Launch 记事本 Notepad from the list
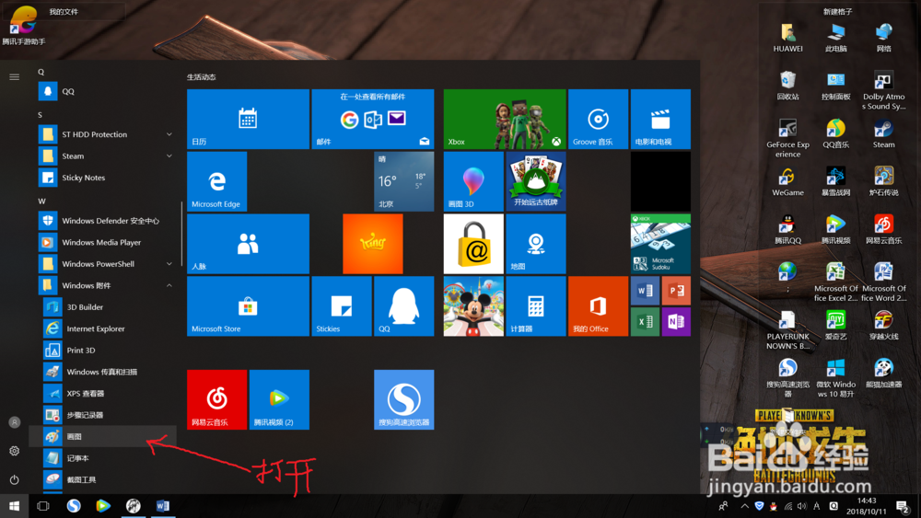921x518 pixels. (103, 458)
